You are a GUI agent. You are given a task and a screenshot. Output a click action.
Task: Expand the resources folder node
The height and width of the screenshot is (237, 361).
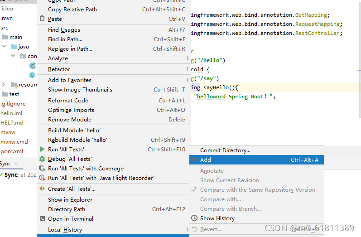tap(4, 85)
